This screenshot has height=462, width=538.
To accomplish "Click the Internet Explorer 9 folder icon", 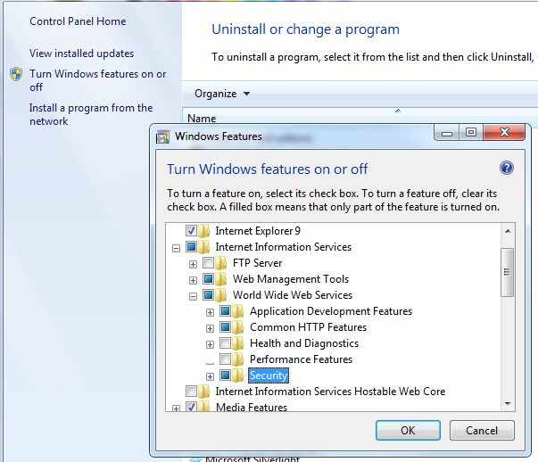I will tap(205, 231).
